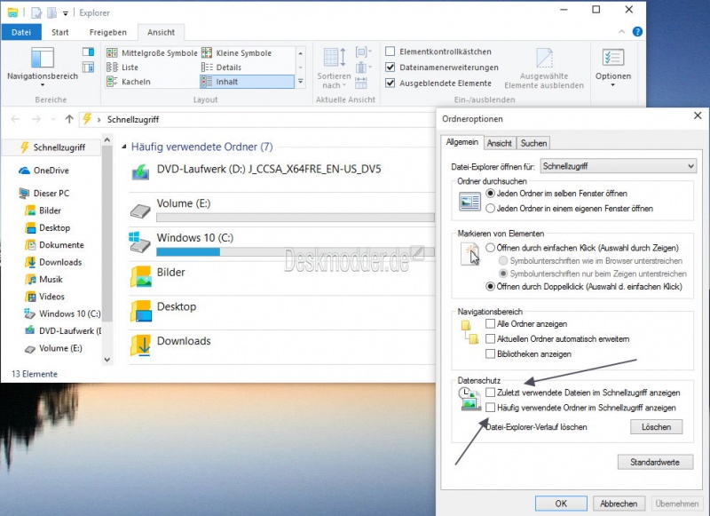Open Datei-Explorer öffnen für dropdown

(x=618, y=166)
